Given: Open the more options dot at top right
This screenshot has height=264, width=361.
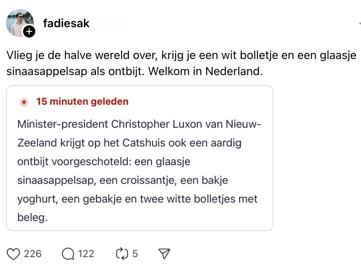Looking at the screenshot, I should pyautogui.click(x=359, y=24).
